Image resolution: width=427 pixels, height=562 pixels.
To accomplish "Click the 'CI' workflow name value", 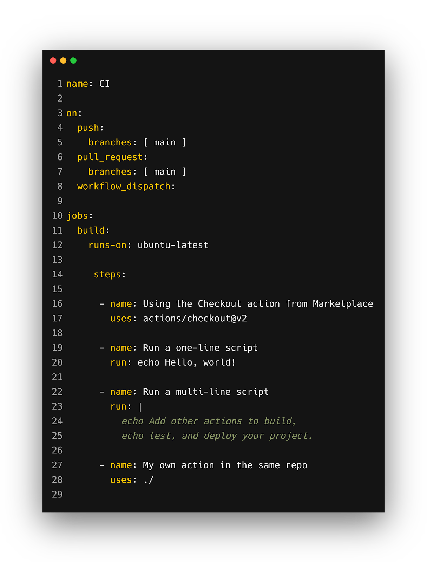I will (104, 84).
